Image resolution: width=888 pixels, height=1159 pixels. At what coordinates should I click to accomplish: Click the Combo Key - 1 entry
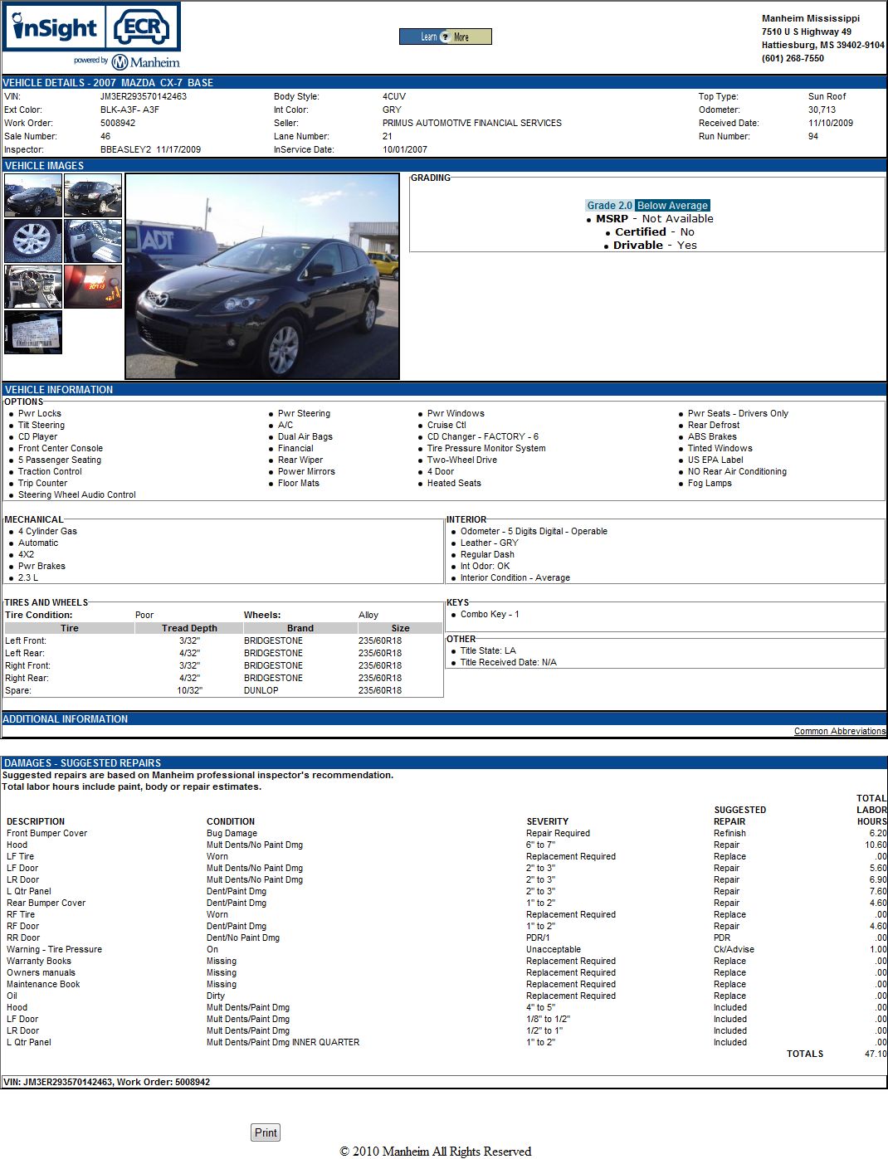coord(490,614)
